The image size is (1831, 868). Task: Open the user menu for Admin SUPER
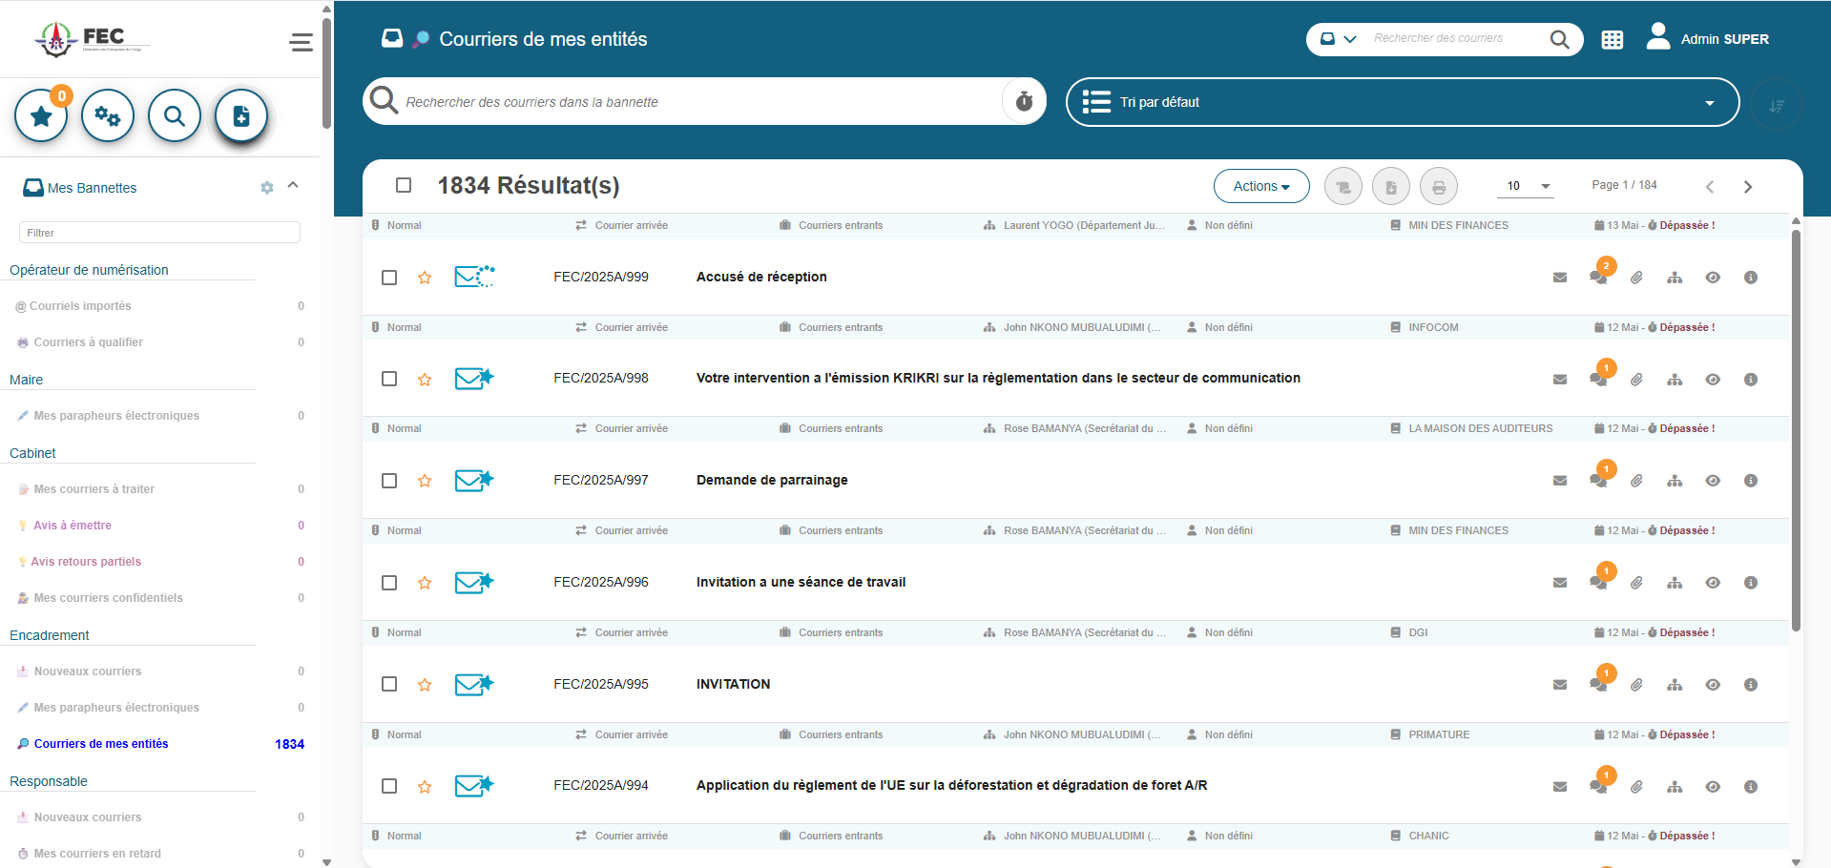[1708, 39]
